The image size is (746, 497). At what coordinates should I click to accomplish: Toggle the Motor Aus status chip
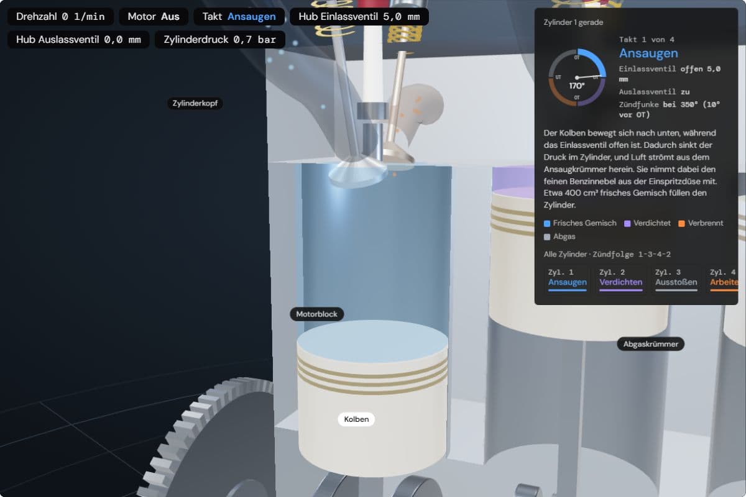point(154,17)
